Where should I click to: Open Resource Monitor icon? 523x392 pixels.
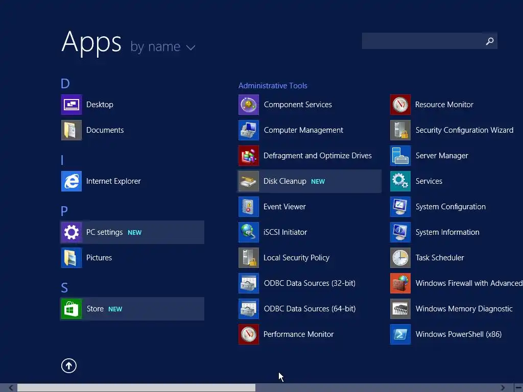[400, 105]
